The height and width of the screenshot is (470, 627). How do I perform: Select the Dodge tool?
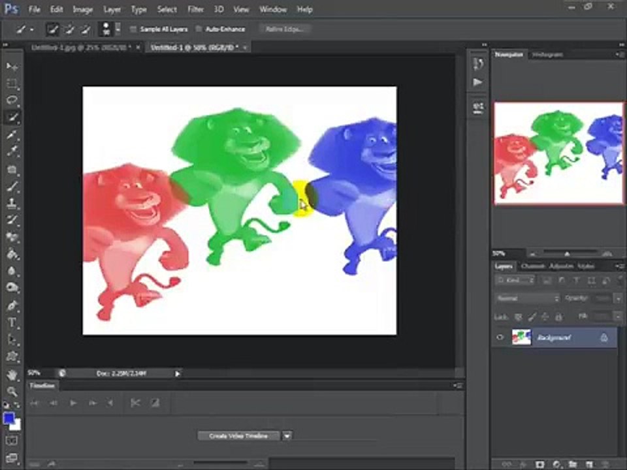(x=12, y=288)
